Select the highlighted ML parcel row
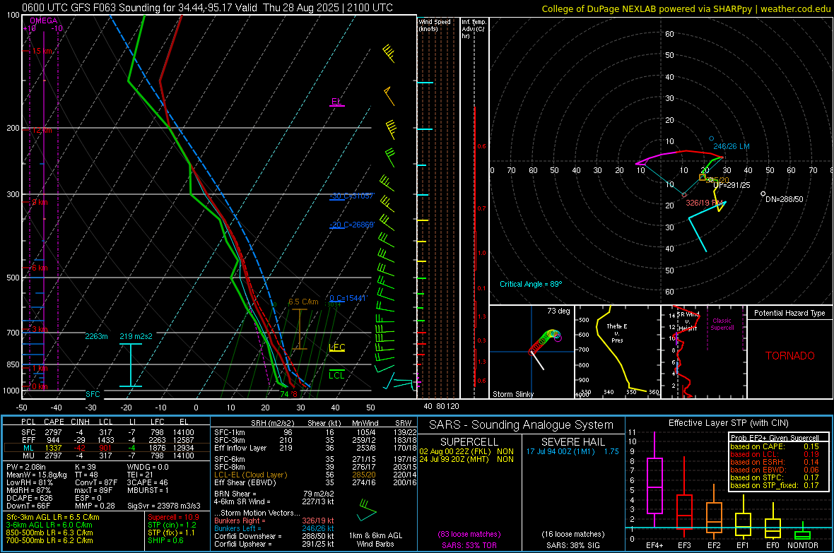The height and width of the screenshot is (553, 834). (107, 448)
